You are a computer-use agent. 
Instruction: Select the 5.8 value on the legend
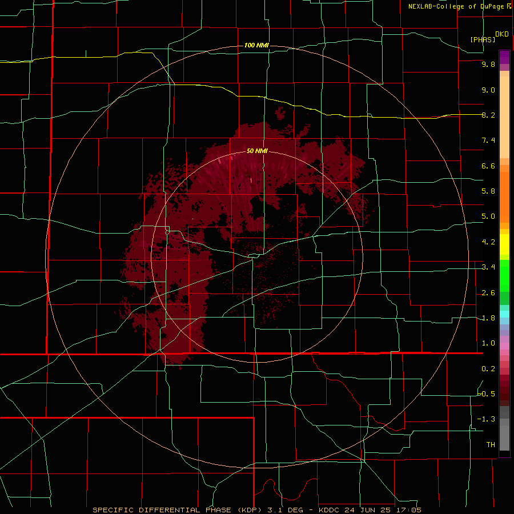point(488,191)
